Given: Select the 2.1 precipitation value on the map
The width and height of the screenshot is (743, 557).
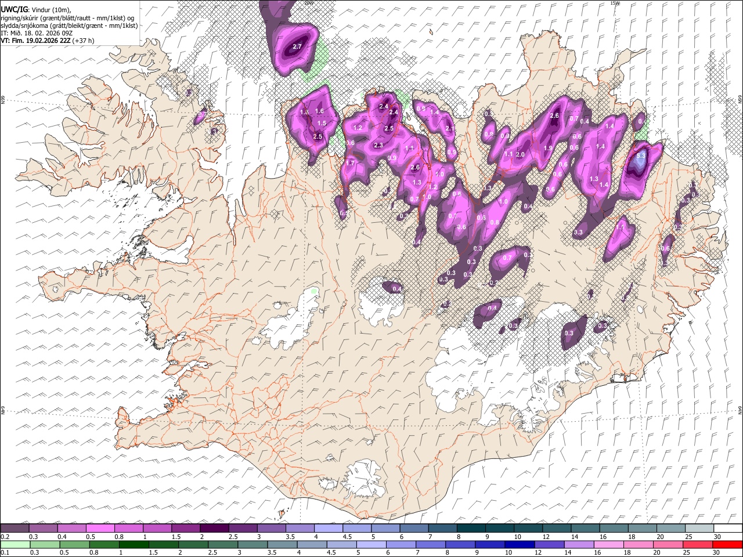Looking at the screenshot, I should [x=449, y=128].
